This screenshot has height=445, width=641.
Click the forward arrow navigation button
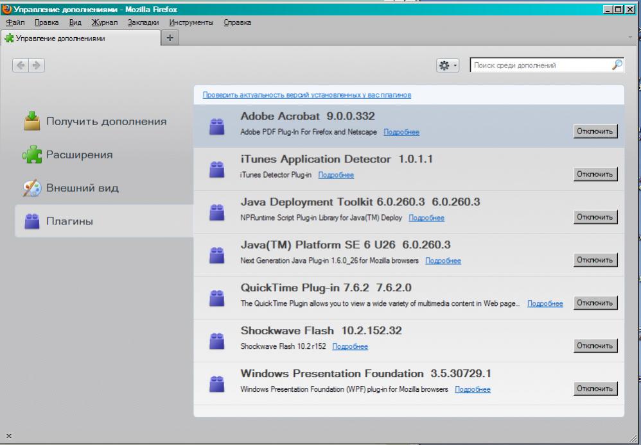(x=37, y=65)
